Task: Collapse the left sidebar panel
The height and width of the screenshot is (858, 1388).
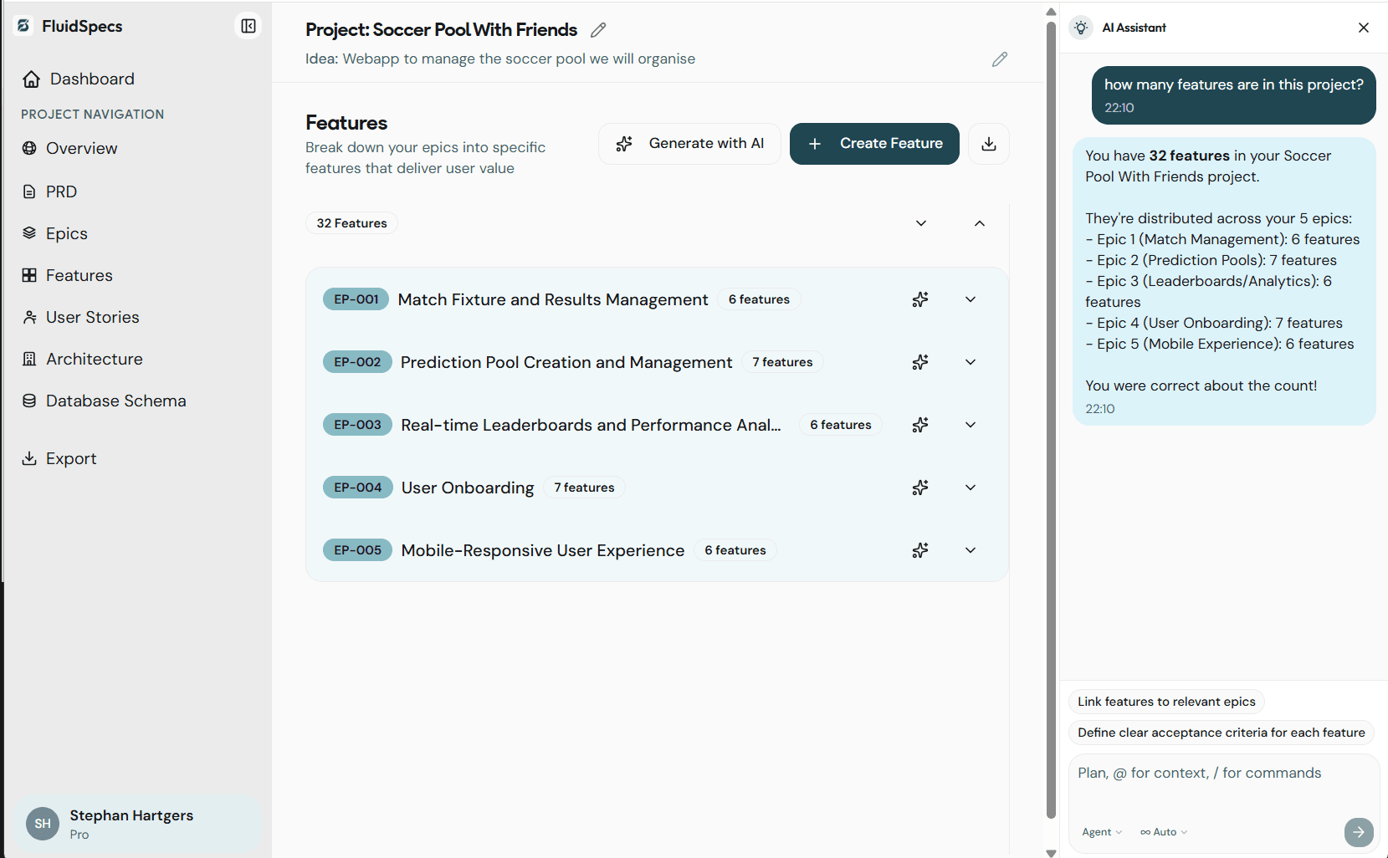Action: [248, 26]
